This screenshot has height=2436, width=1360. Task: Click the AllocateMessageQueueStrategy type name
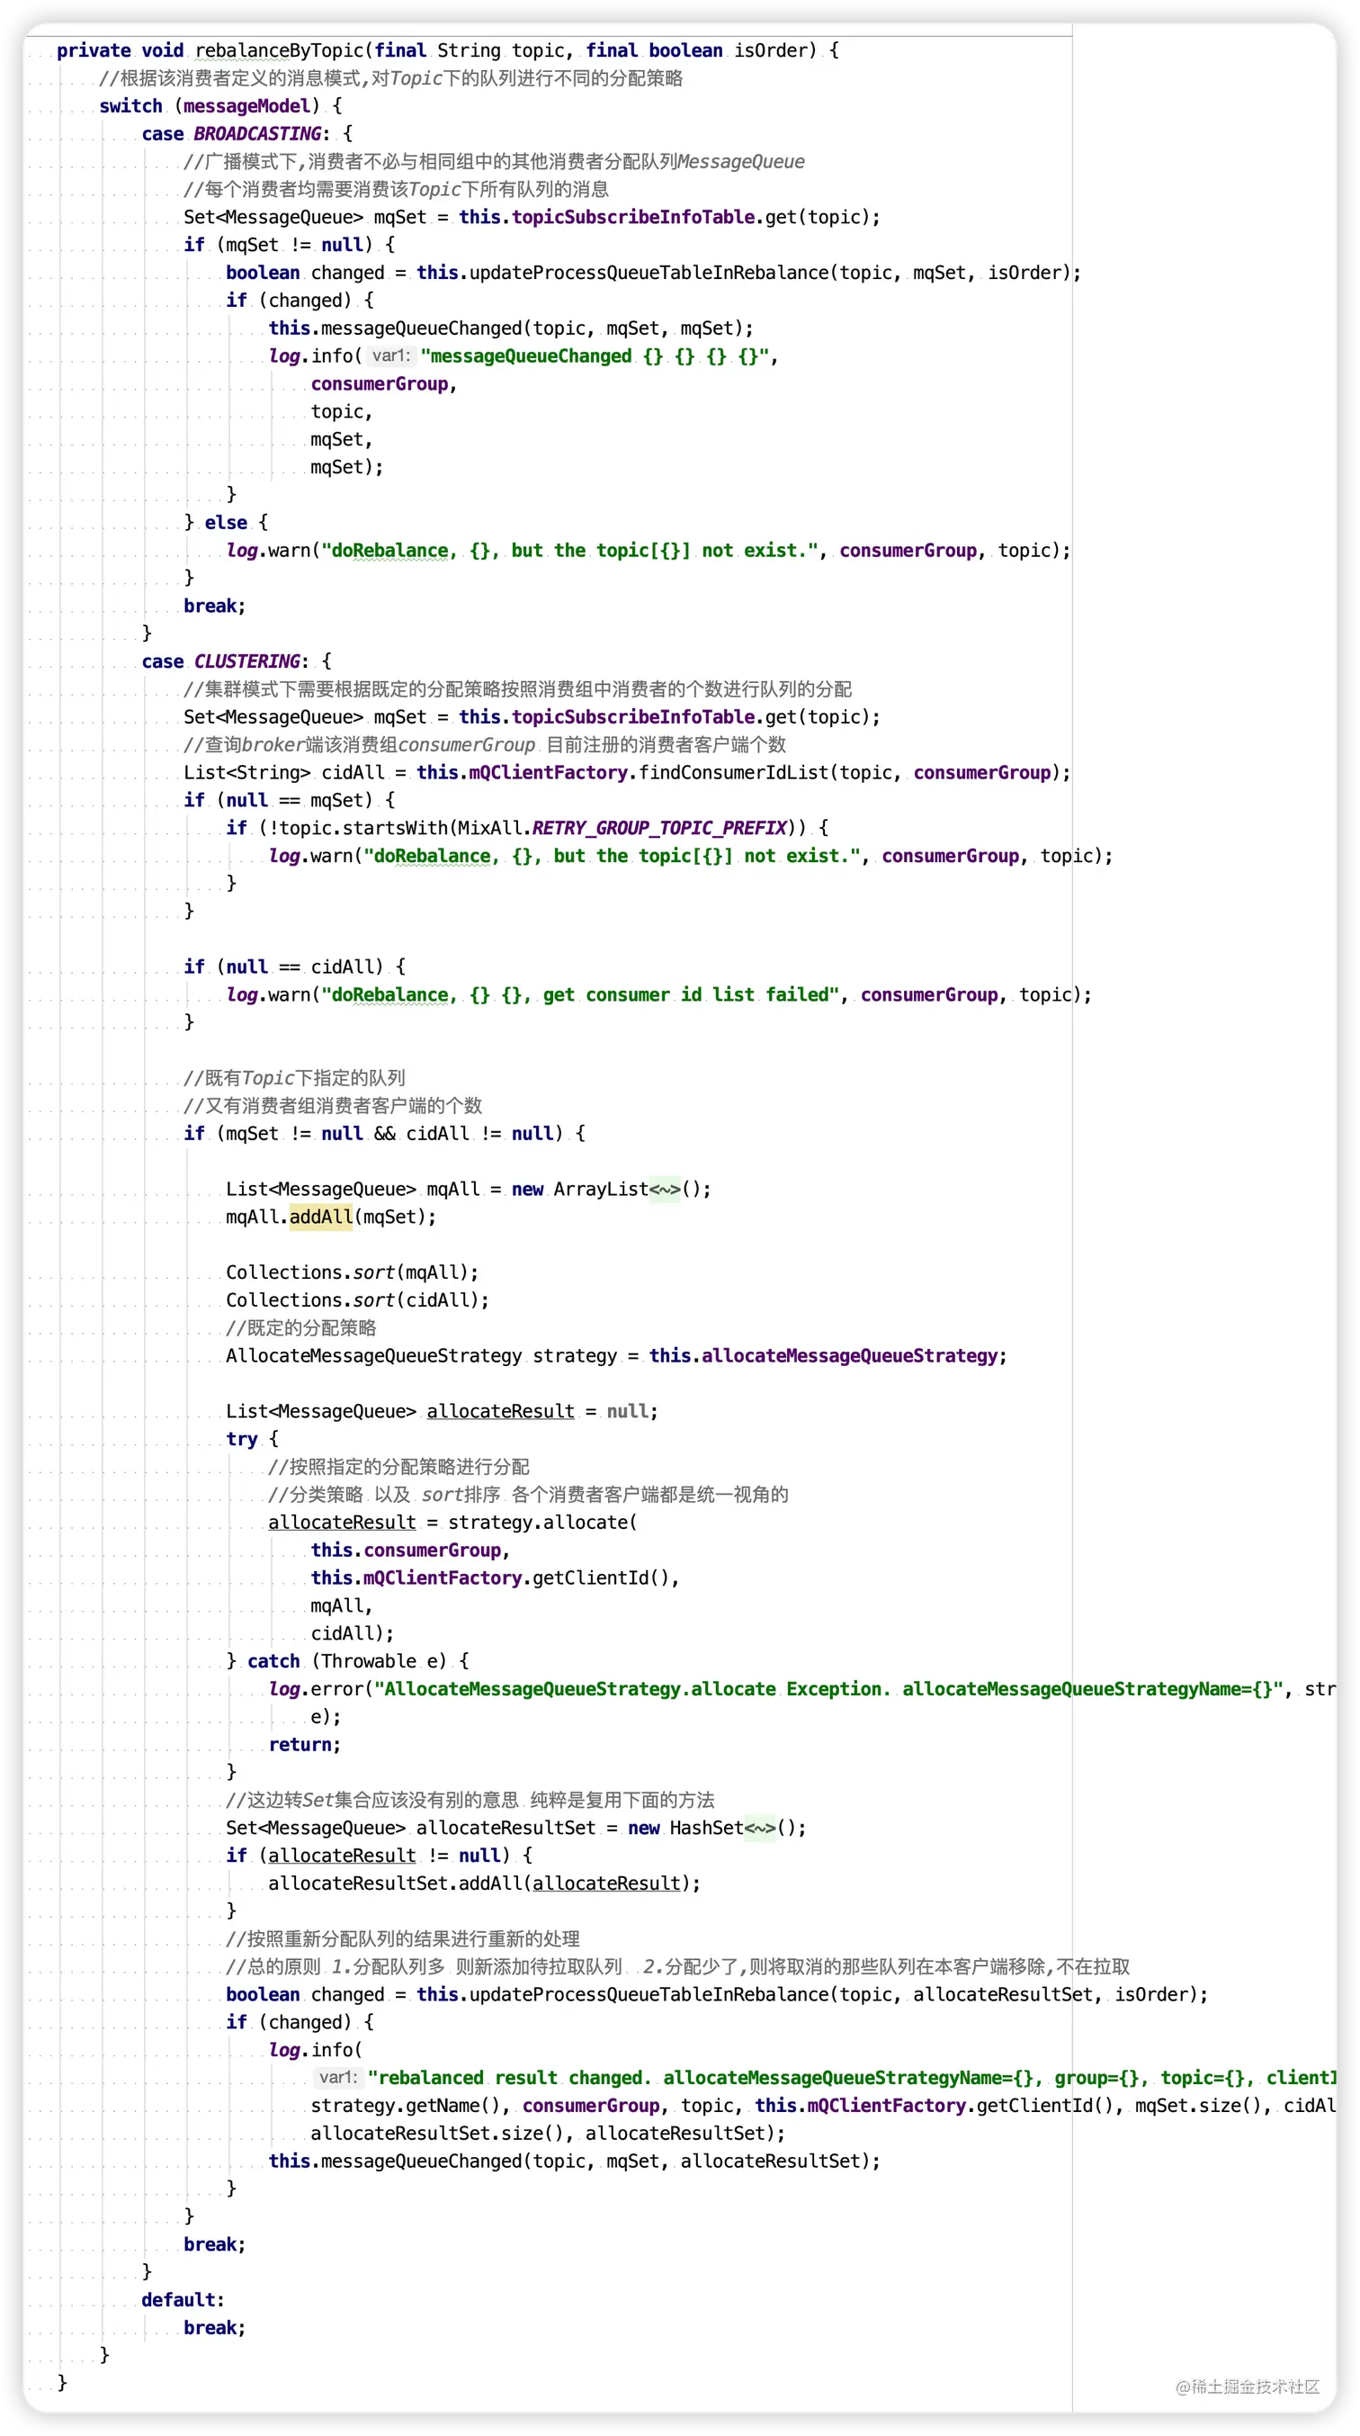pyautogui.click(x=373, y=1355)
